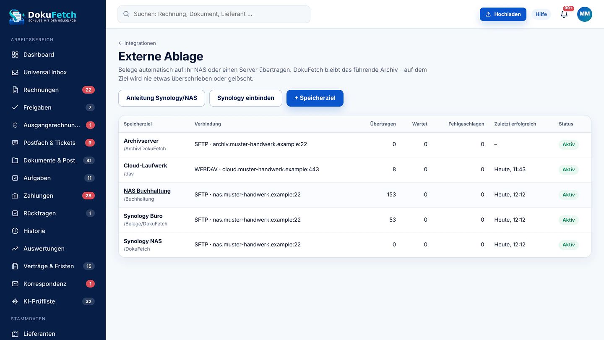Open the MM user avatar menu

[x=585, y=14]
